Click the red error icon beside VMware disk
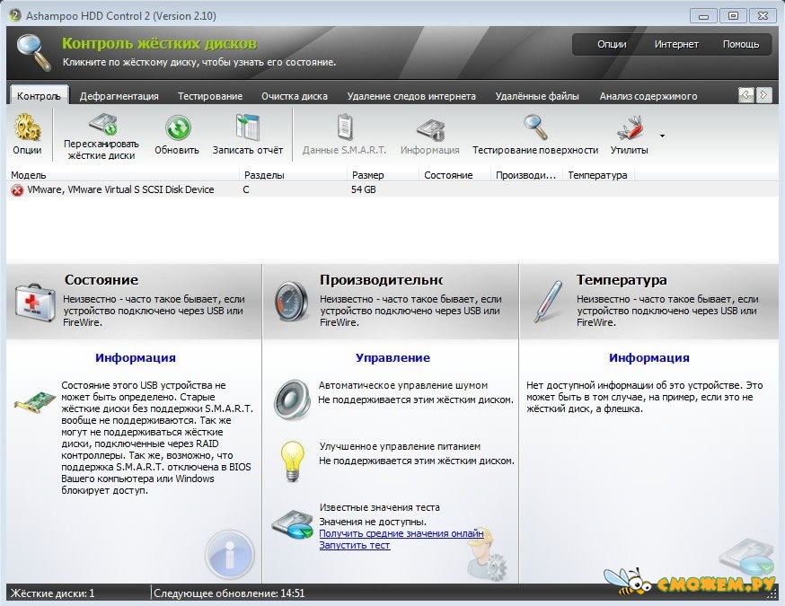 click(x=17, y=190)
